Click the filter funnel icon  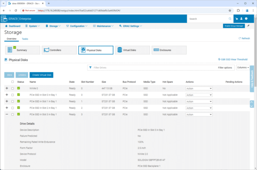tap(90, 67)
